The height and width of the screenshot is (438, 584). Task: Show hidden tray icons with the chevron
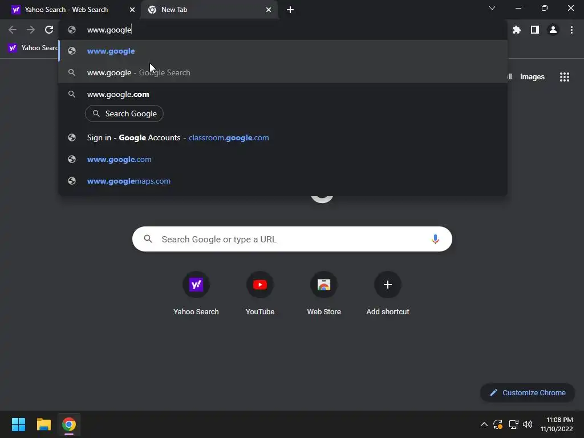click(484, 424)
